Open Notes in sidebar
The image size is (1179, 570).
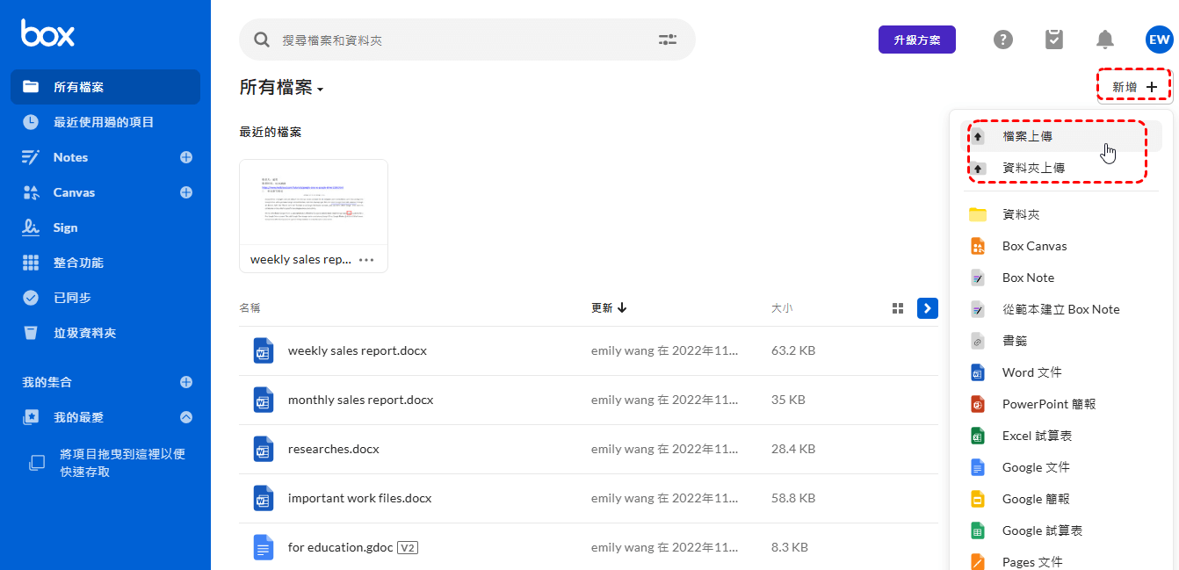(x=70, y=157)
